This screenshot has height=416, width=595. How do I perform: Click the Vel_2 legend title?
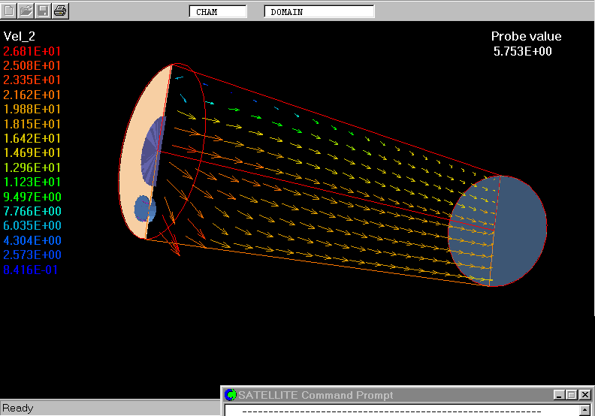pyautogui.click(x=20, y=36)
